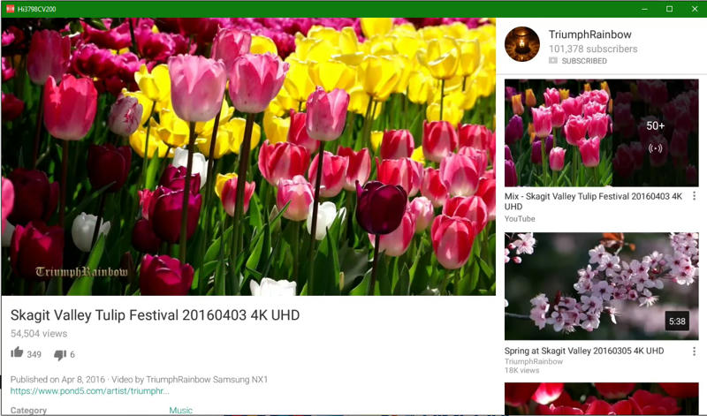Open the partially visible third suggested video
This screenshot has width=707, height=416.
click(601, 399)
